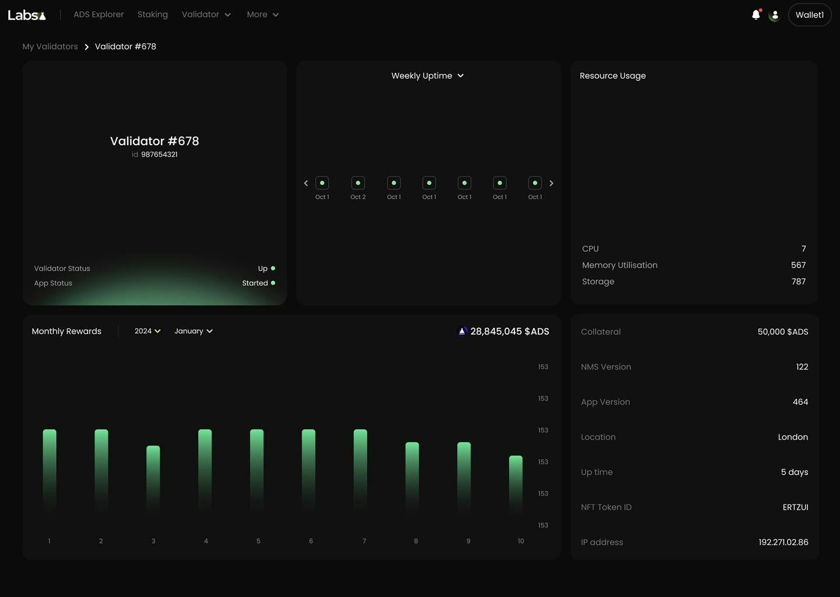The height and width of the screenshot is (597, 840).
Task: Click the Validator #678 card title
Action: coord(155,141)
